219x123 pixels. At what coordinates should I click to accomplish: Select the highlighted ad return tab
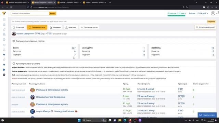[37, 27]
